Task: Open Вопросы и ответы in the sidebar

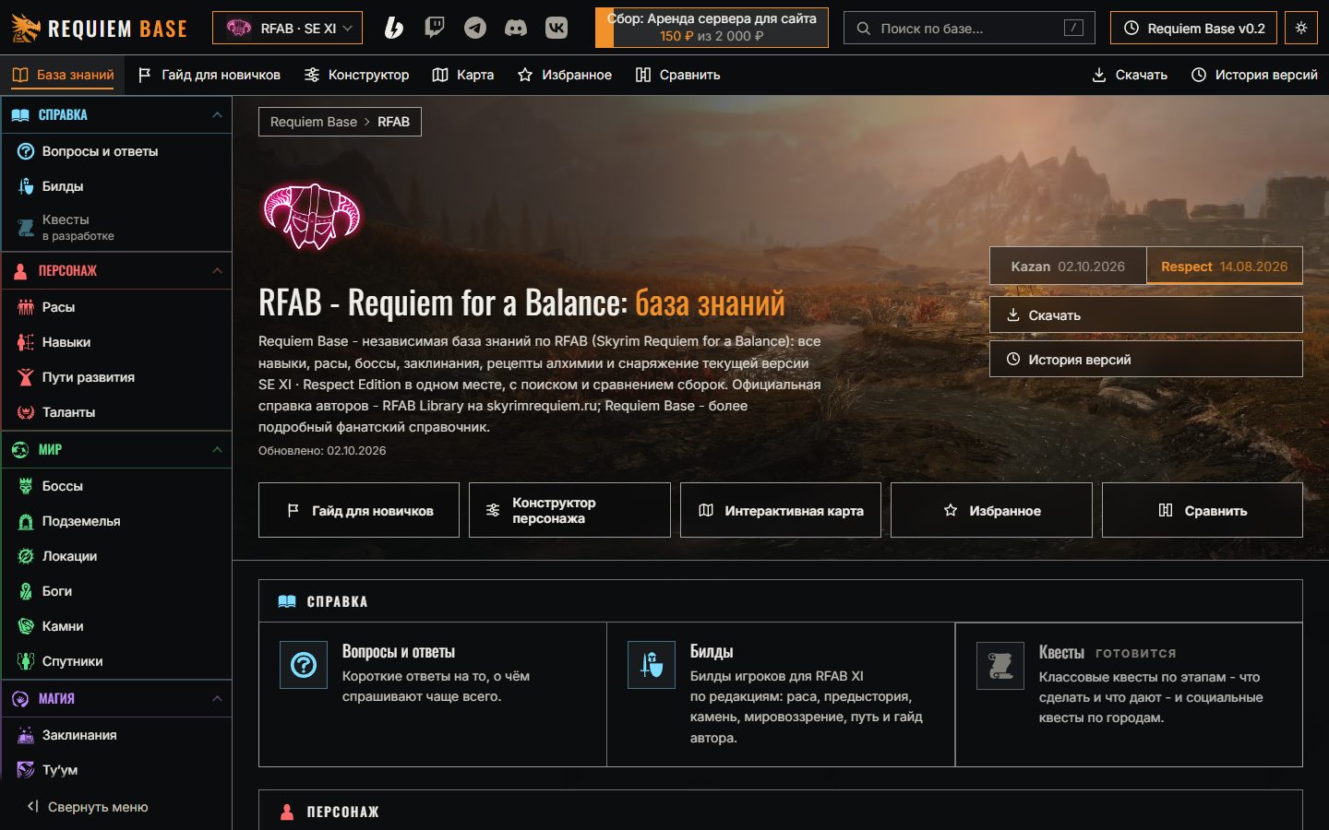Action: click(116, 151)
